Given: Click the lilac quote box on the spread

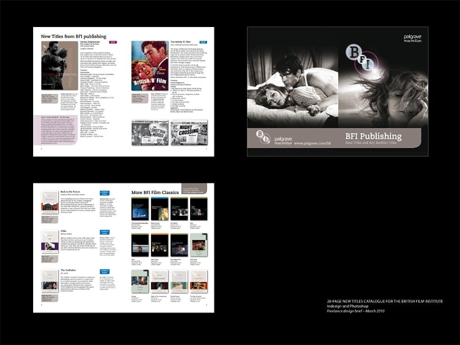Looking at the screenshot, I should [55, 130].
